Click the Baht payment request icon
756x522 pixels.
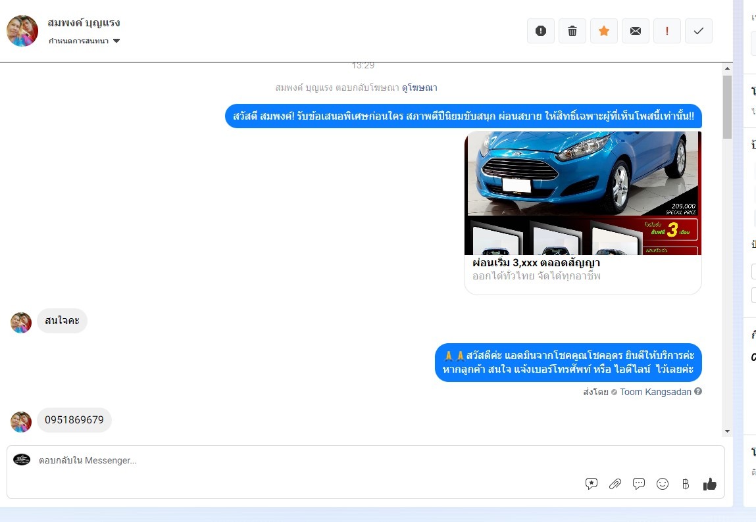[x=686, y=484]
